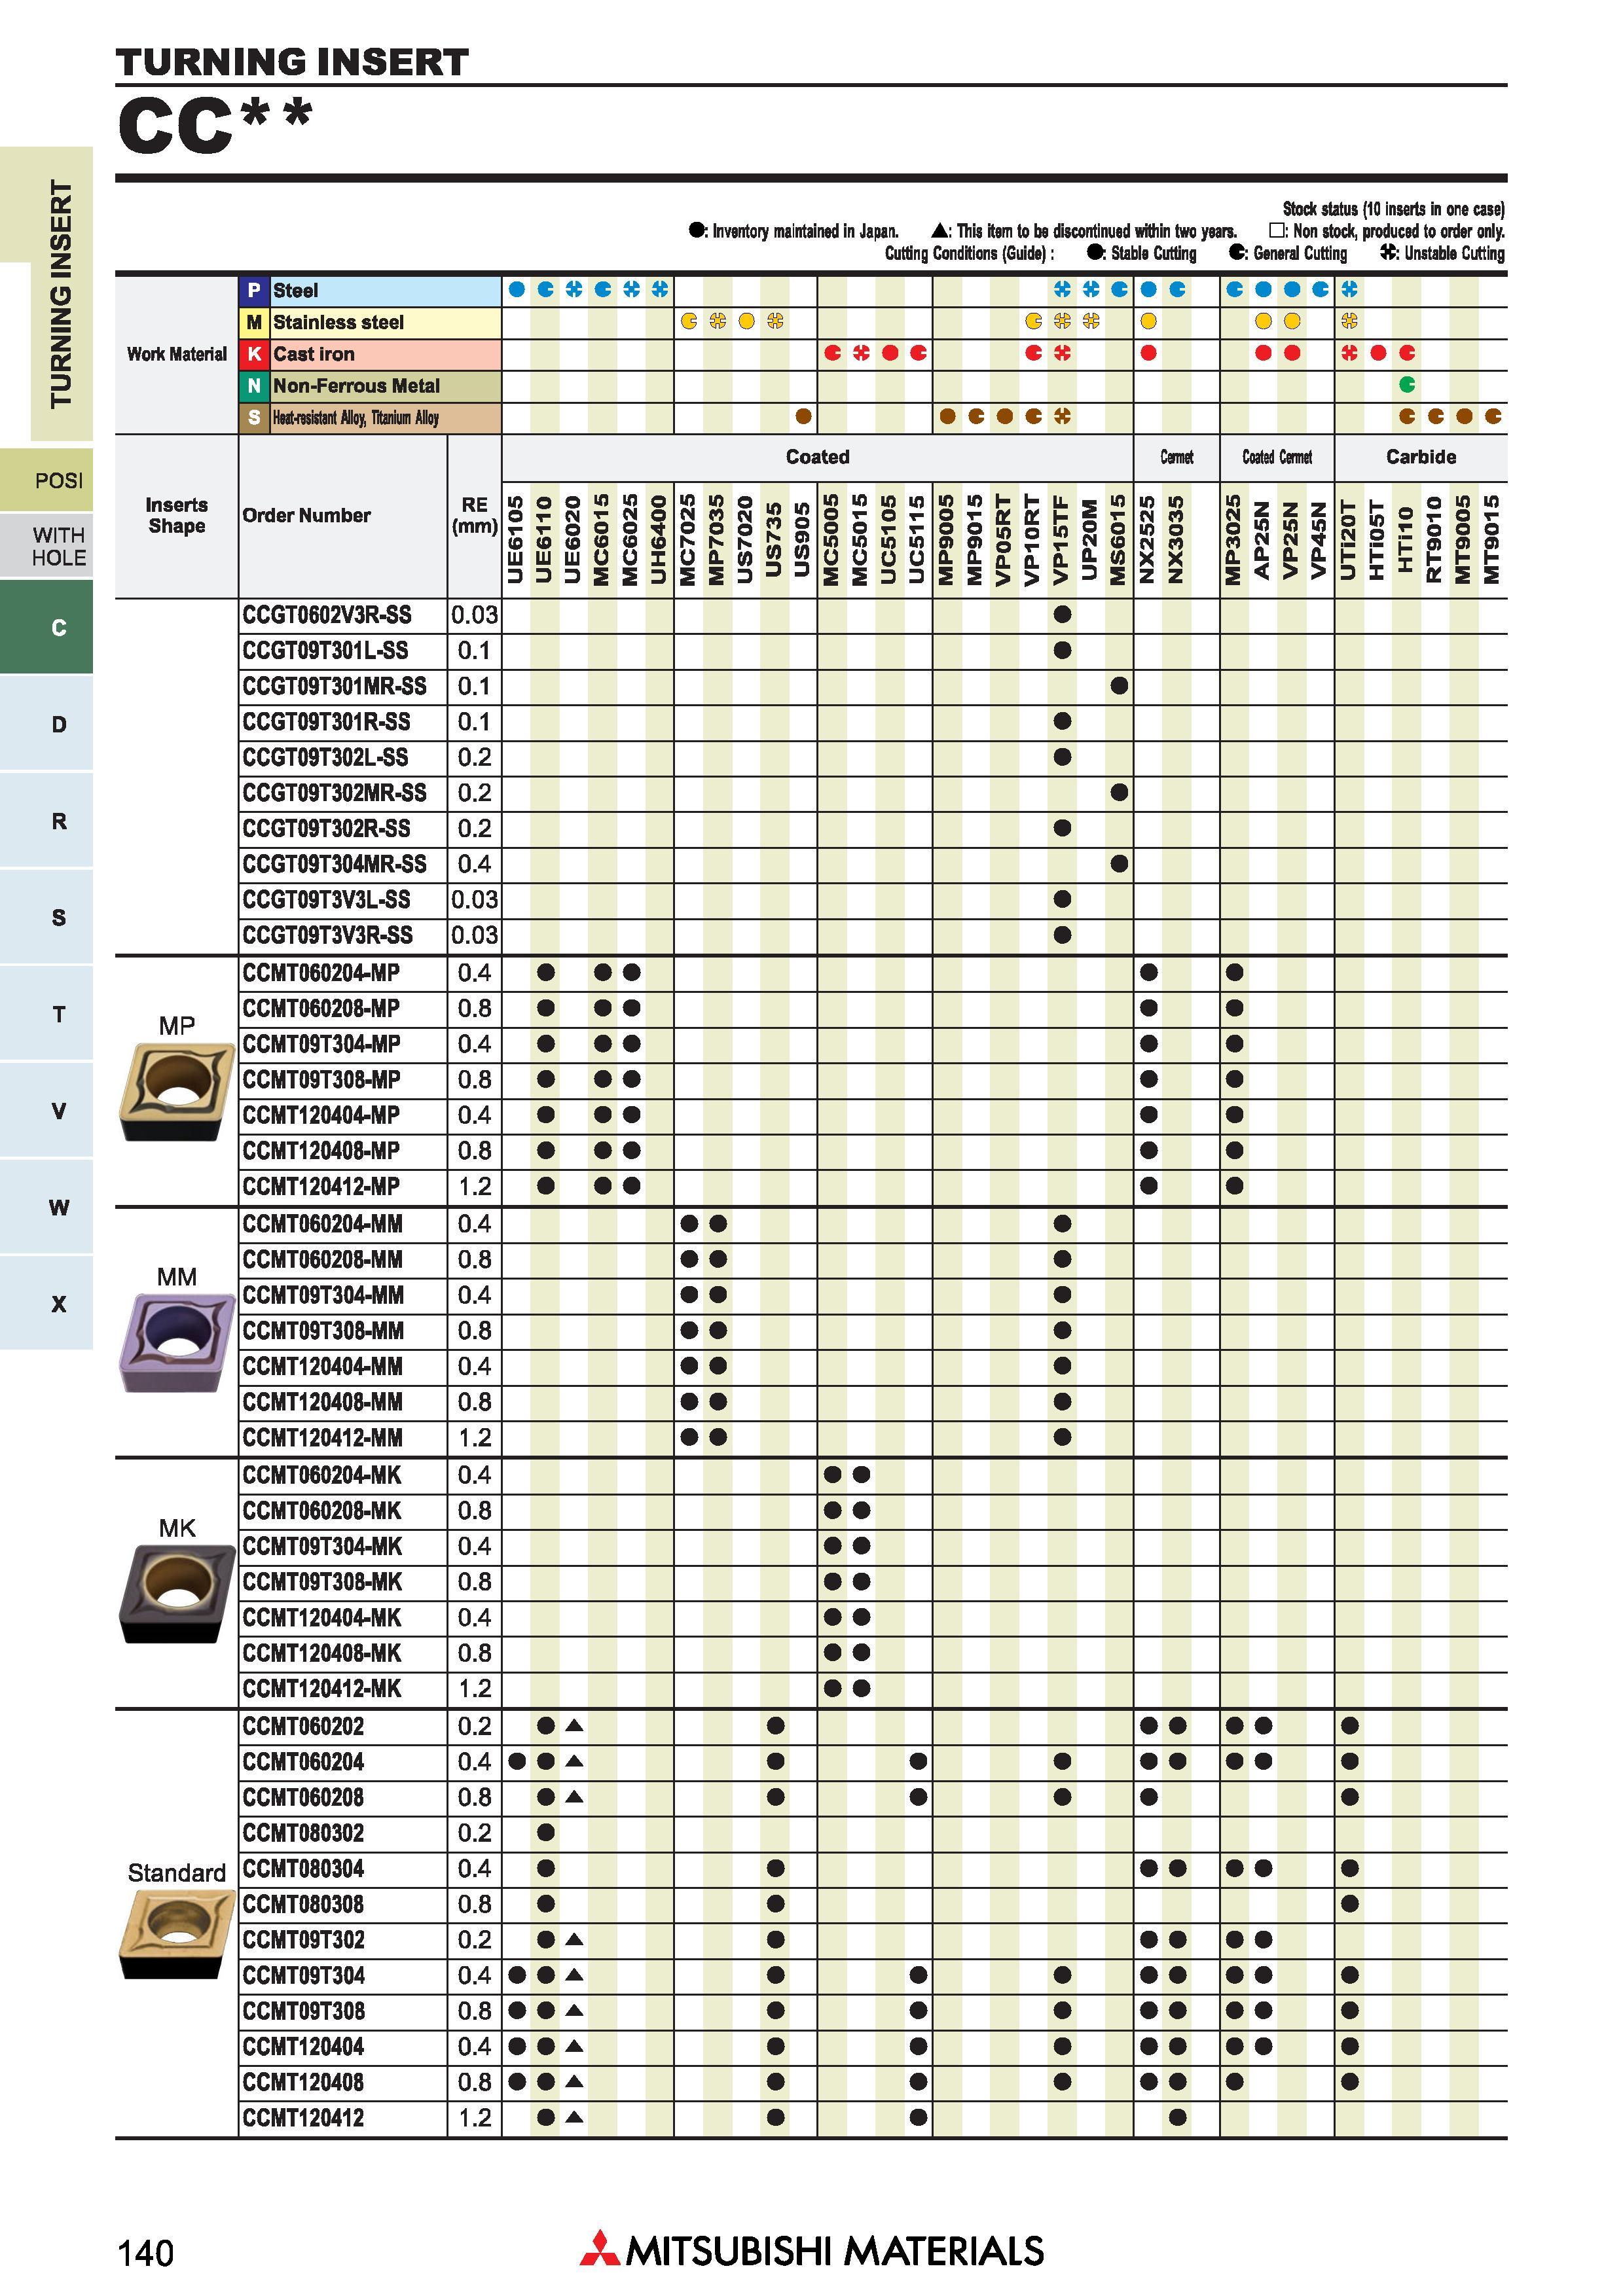Click order number CCMT120408-MM
The height and width of the screenshot is (2296, 1623).
click(x=323, y=1402)
